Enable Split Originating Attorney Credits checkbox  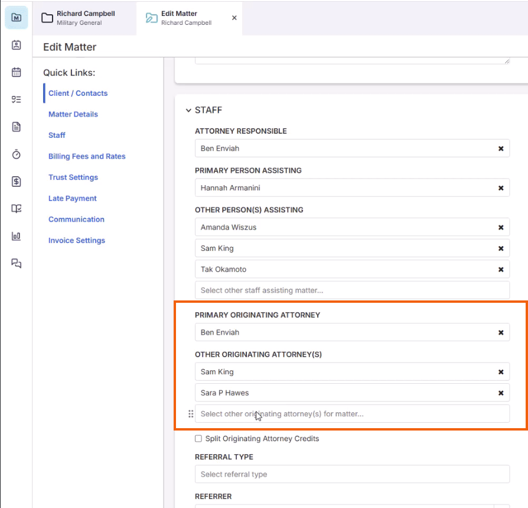198,439
